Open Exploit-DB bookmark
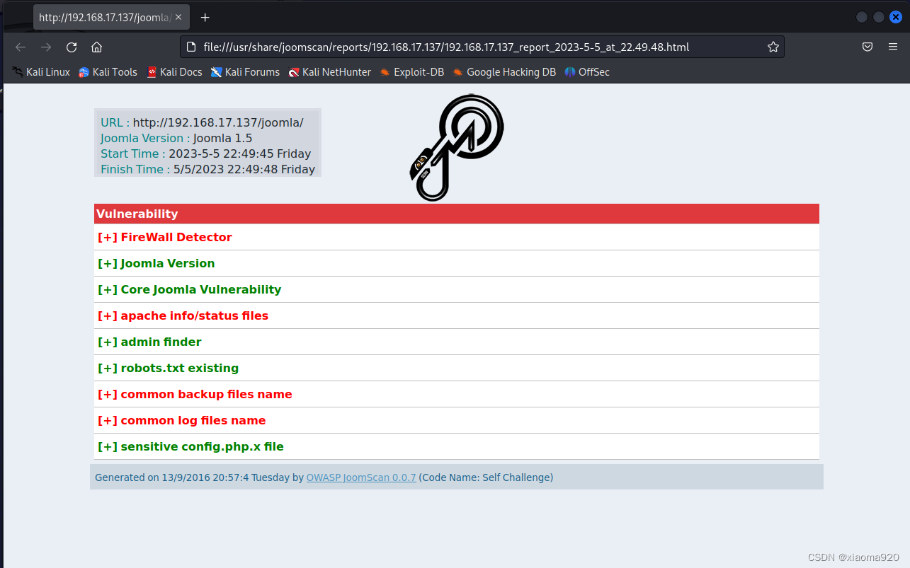 point(411,72)
